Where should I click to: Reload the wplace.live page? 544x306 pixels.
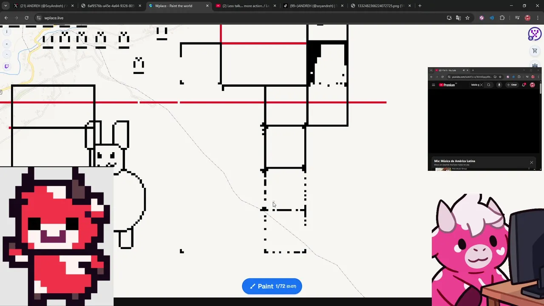(x=26, y=18)
